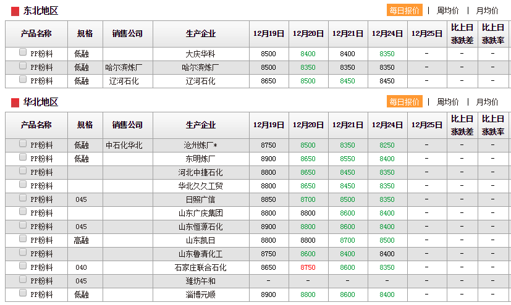Click the 规格 header in the 华北地区 table
Screen dimensions: 511x305
[85, 125]
